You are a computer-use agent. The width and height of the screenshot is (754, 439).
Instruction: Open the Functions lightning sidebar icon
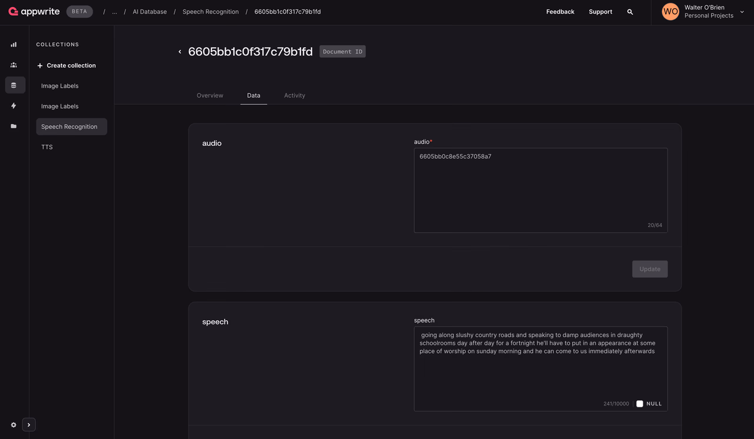coord(14,106)
